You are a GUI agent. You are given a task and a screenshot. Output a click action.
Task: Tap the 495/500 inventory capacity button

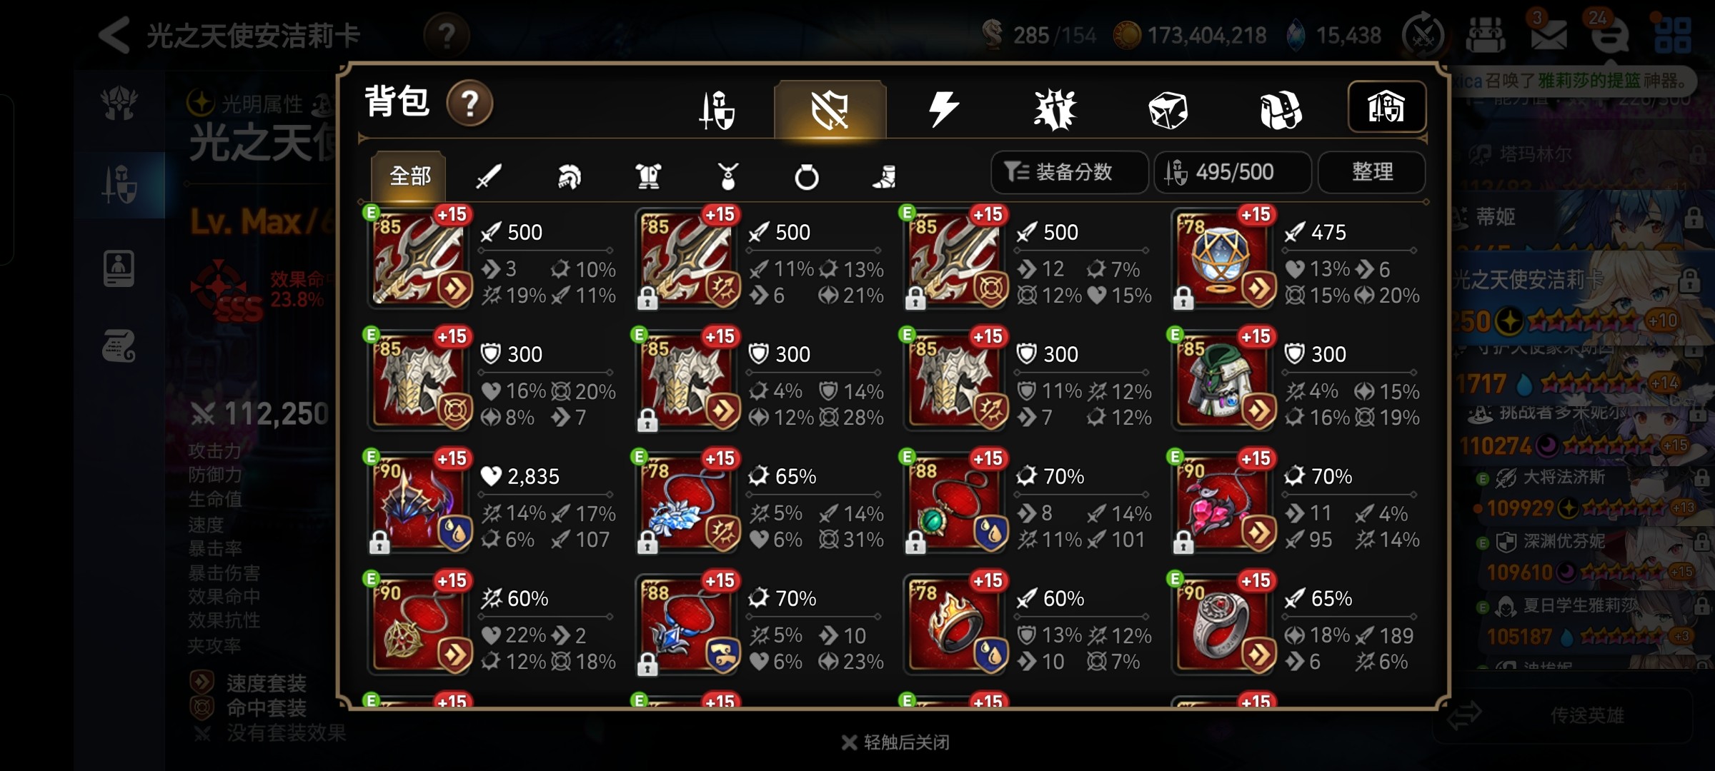[1233, 172]
